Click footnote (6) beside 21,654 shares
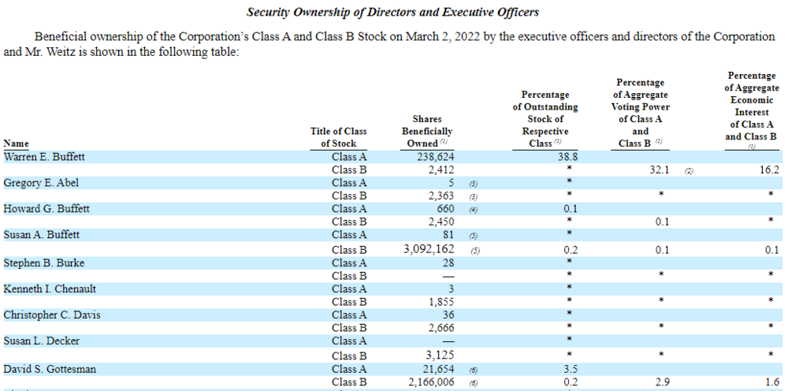 [474, 371]
